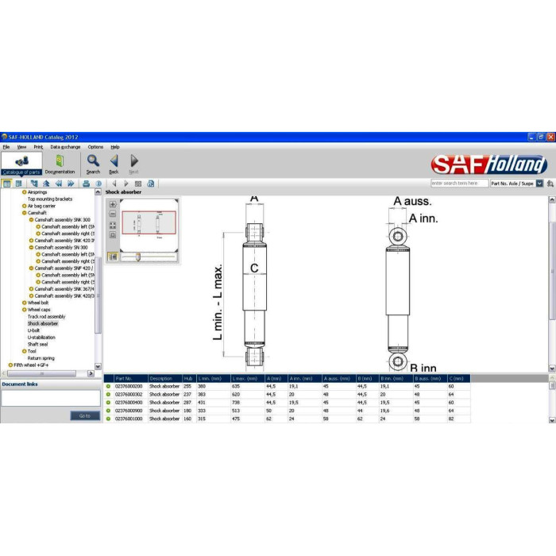Click the go-up-level tree icon
556x556 pixels.
(46, 183)
